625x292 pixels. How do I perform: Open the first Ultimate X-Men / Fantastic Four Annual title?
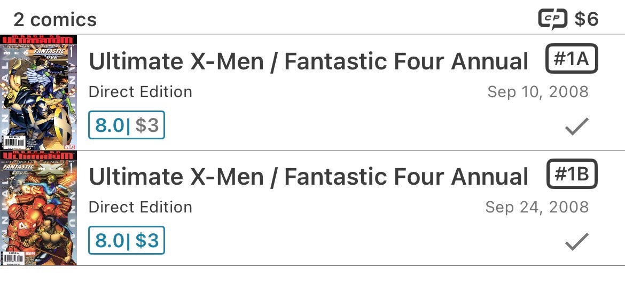point(308,62)
